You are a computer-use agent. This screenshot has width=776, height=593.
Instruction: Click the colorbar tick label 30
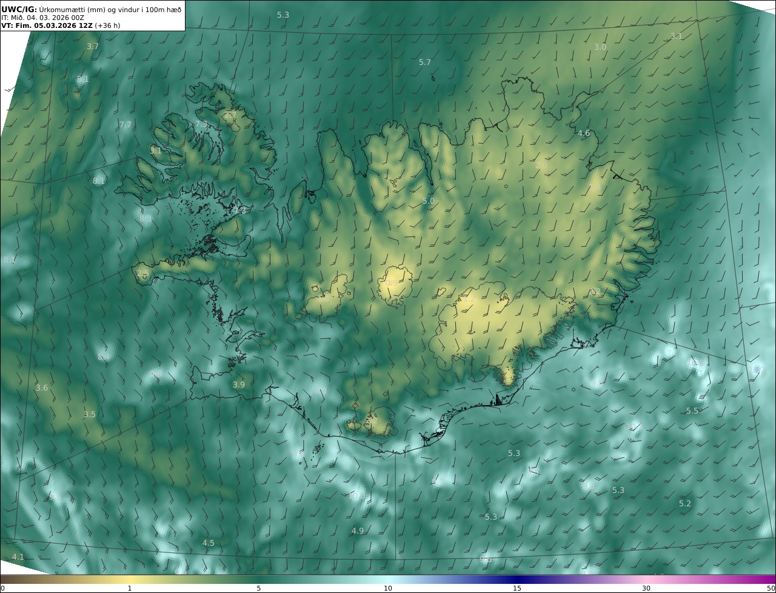coord(646,588)
